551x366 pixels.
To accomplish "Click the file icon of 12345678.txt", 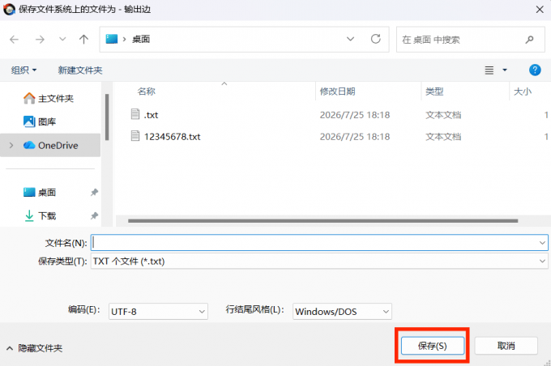I will 135,136.
